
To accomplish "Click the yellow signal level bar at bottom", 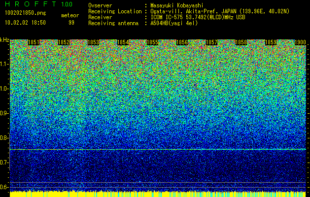I will [158, 194].
